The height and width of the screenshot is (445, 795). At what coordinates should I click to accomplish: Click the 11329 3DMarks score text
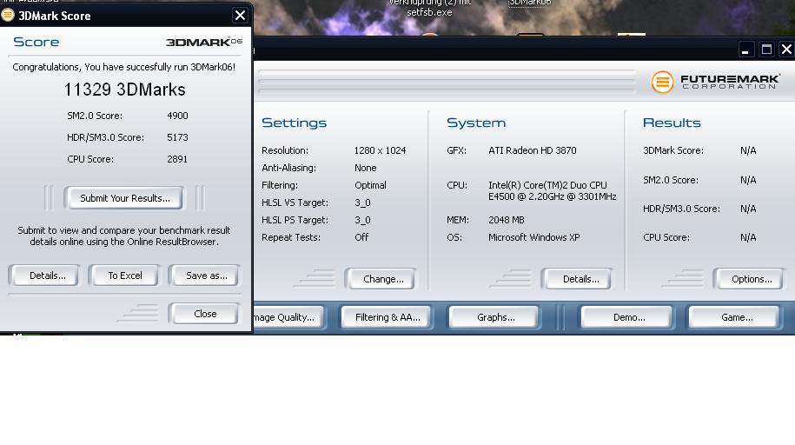[124, 90]
